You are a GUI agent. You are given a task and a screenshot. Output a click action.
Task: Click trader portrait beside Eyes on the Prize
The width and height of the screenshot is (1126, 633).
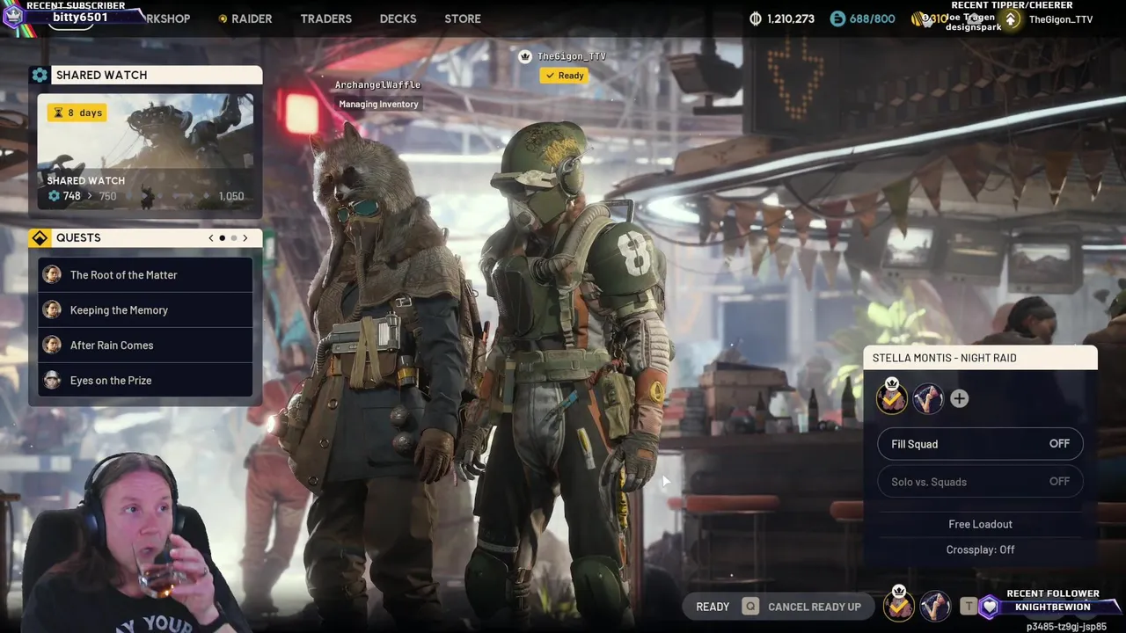point(53,380)
